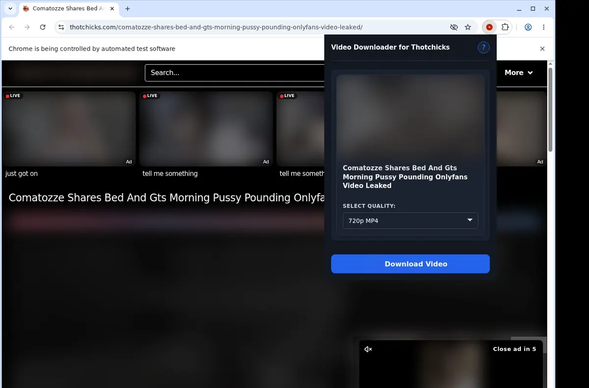
Task: Click the SELECT QUALITY label
Action: pyautogui.click(x=369, y=206)
